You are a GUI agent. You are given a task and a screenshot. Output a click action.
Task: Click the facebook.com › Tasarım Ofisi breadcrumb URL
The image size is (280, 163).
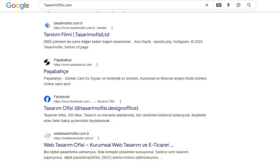(x=84, y=102)
